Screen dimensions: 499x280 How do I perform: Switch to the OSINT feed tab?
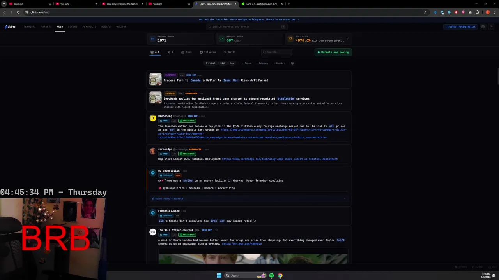point(230,52)
